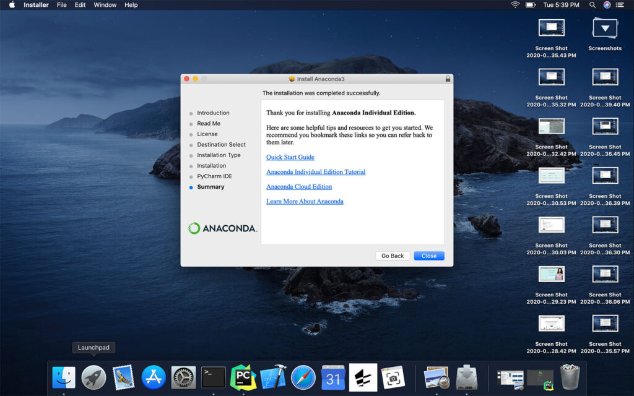Select Screen Shot 2020-0...32.42 PM file

click(x=551, y=126)
